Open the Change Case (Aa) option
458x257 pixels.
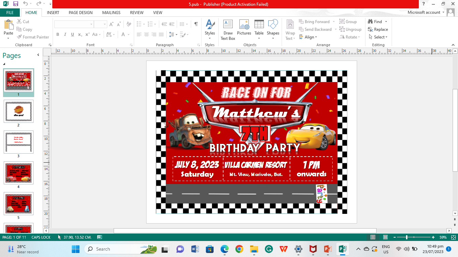pos(96,34)
